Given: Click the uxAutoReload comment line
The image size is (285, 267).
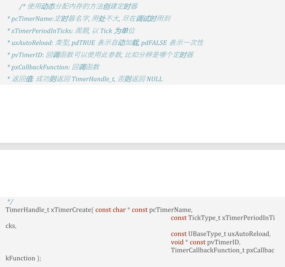Looking at the screenshot, I should click(104, 43).
